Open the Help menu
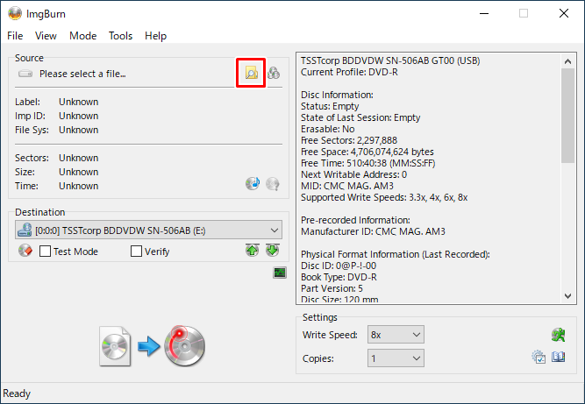This screenshot has height=404, width=585. [155, 36]
